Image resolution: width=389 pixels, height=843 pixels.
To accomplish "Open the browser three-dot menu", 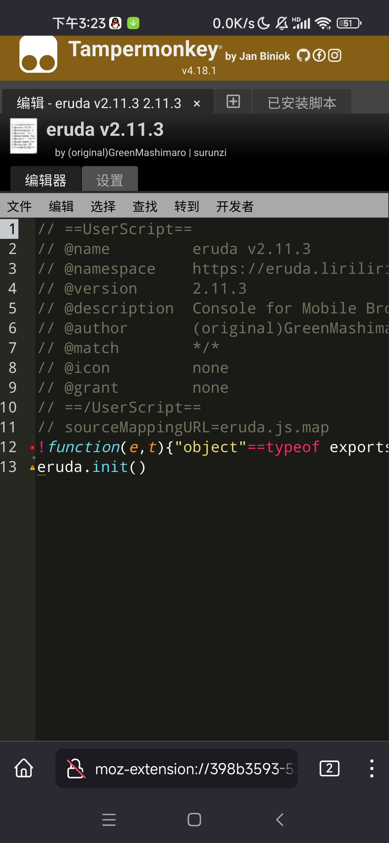I will coord(372,768).
